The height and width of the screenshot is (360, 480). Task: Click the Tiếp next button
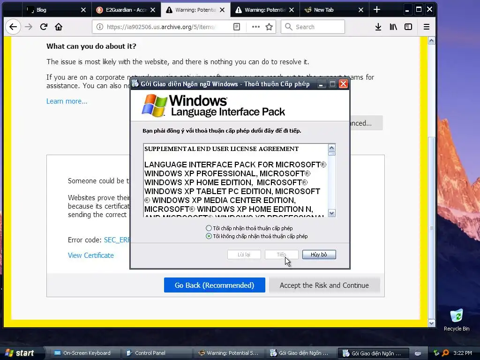pyautogui.click(x=281, y=255)
